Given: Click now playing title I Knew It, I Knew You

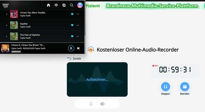Looking at the screenshot, I should (x=28, y=45).
